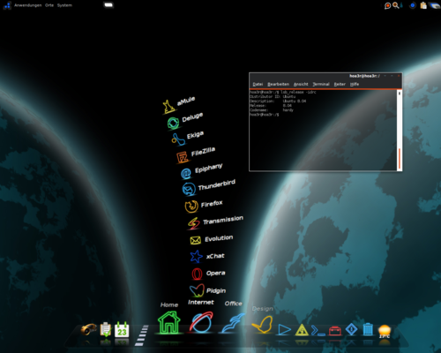This screenshot has width=441, height=353.
Task: Open the yellow warning triangle dock icon
Action: point(302,330)
